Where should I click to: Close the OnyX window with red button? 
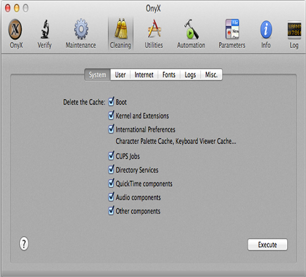click(8, 8)
